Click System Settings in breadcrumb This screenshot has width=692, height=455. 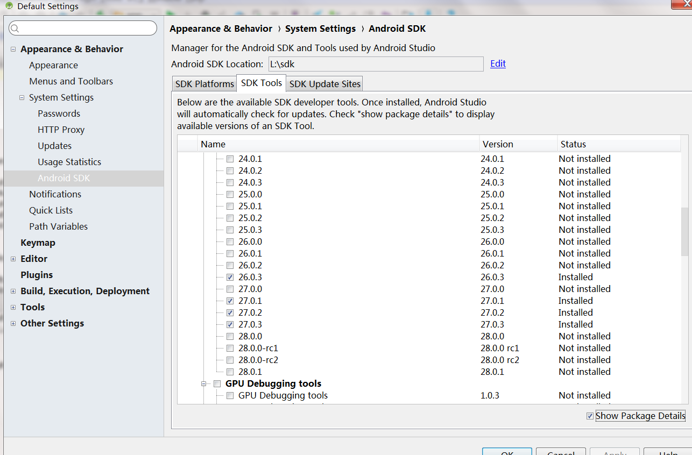(x=320, y=29)
